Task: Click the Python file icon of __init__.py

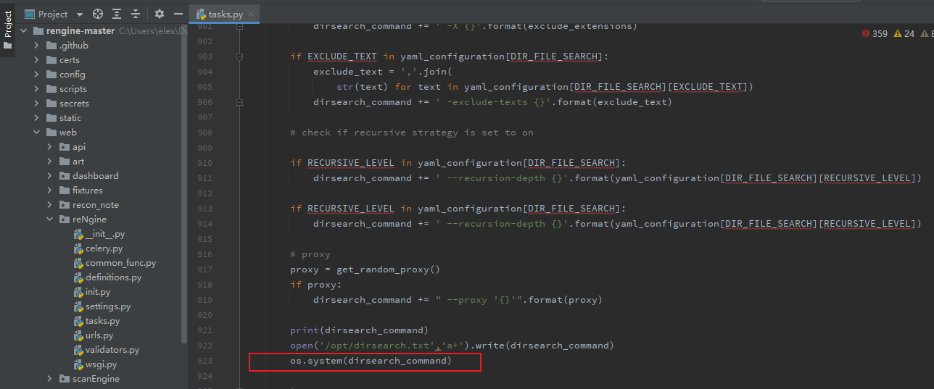Action: click(79, 234)
